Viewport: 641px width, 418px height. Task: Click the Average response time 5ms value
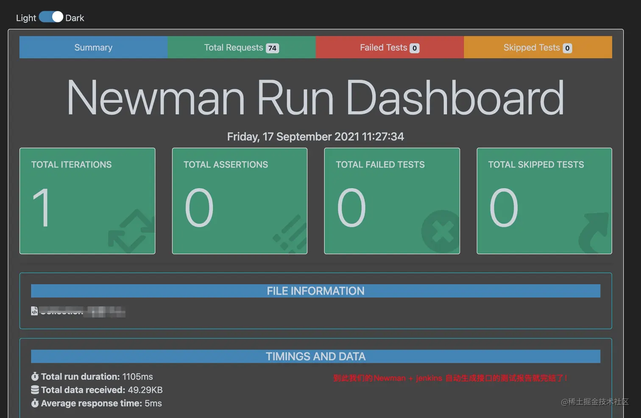click(x=153, y=403)
